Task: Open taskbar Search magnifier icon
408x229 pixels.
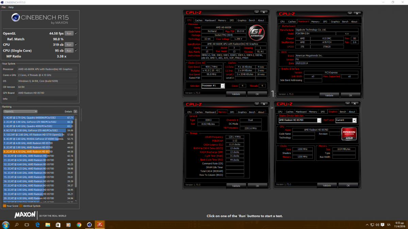Action: 16,225
